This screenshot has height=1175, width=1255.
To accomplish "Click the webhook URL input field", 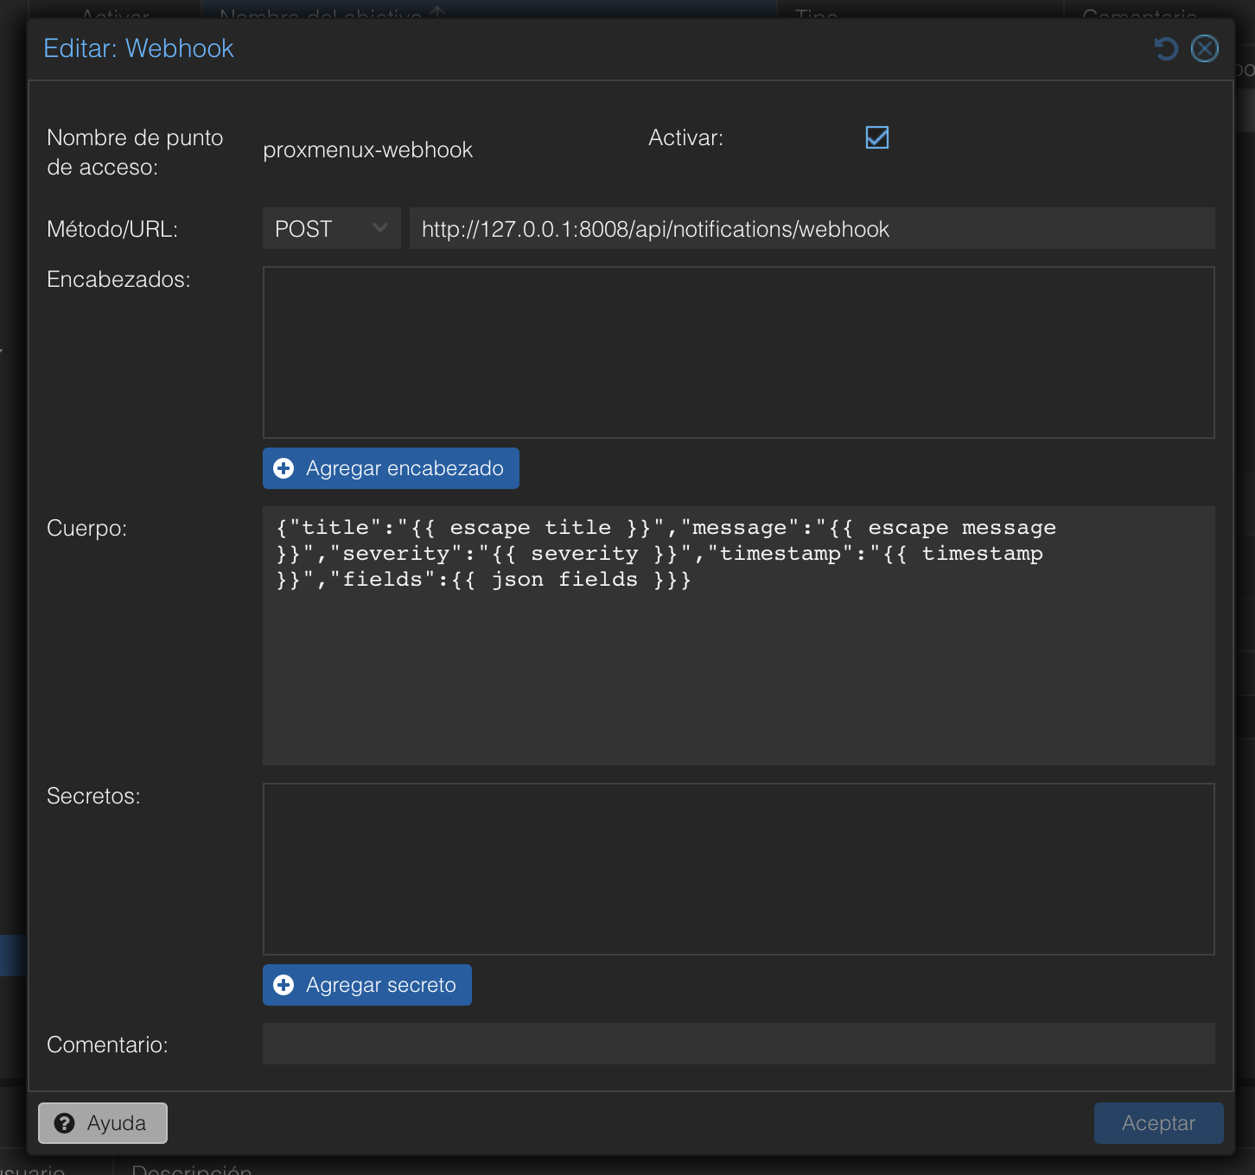I will (x=812, y=228).
